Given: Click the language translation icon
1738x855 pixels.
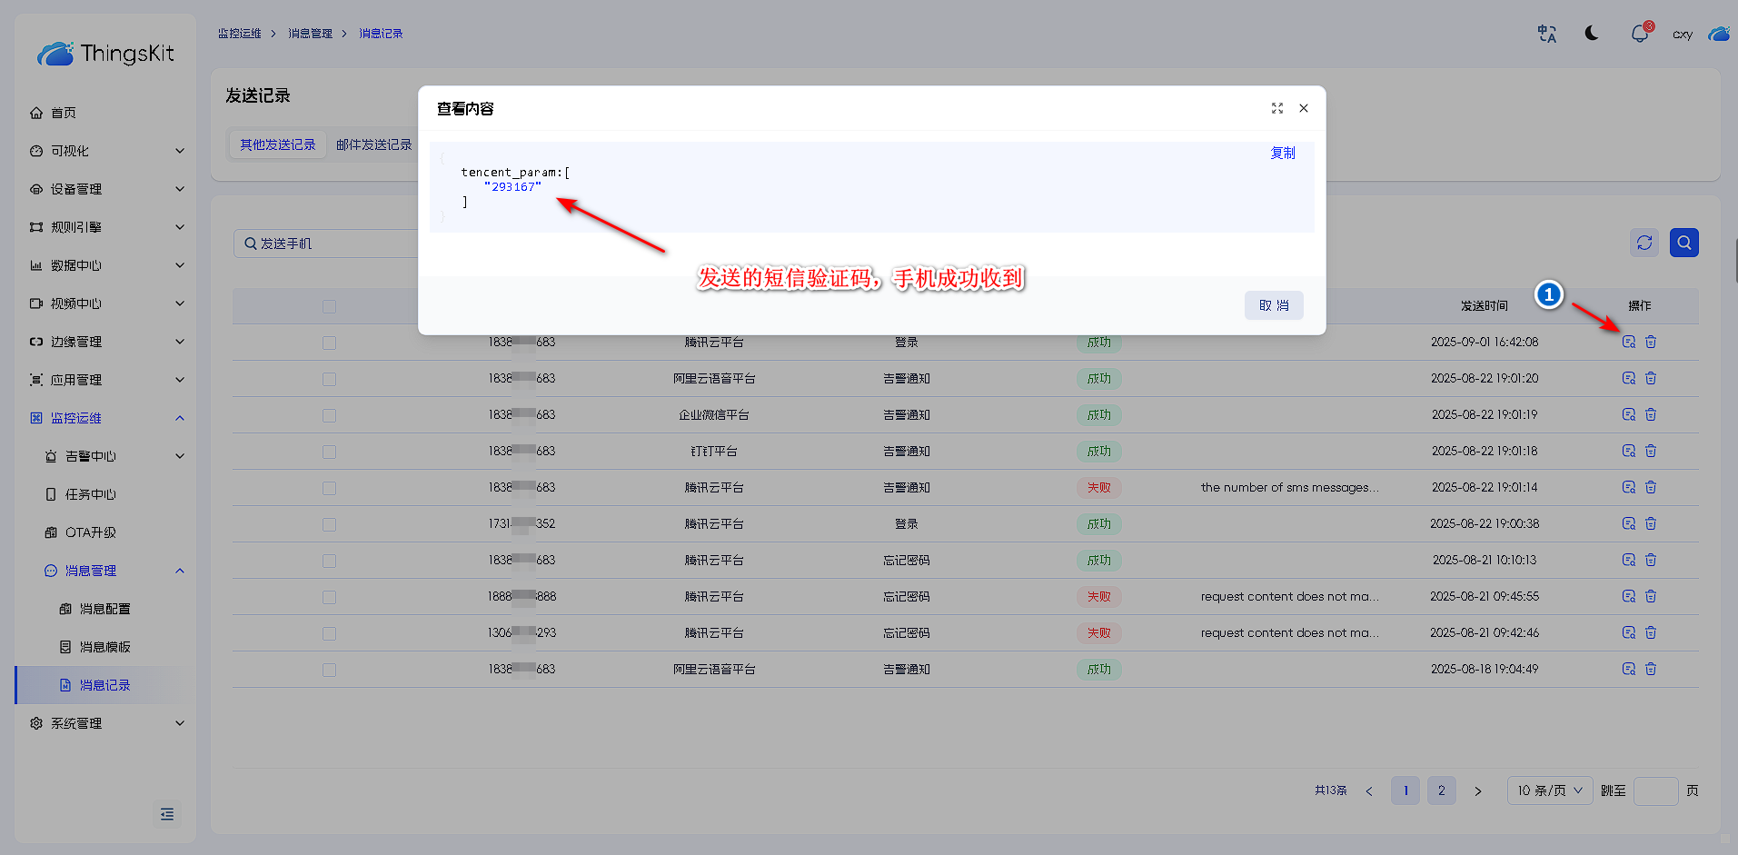Looking at the screenshot, I should point(1546,34).
